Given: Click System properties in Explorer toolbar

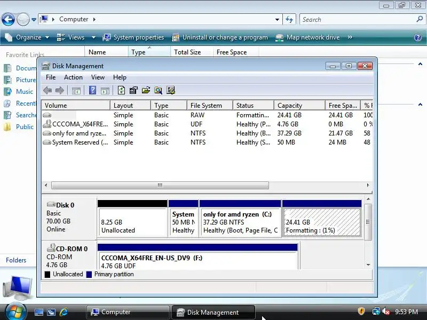Looking at the screenshot, I should 133,37.
